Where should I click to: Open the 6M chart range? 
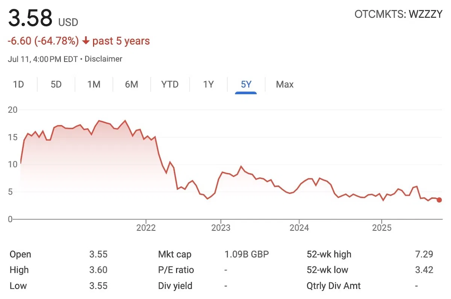pos(132,84)
